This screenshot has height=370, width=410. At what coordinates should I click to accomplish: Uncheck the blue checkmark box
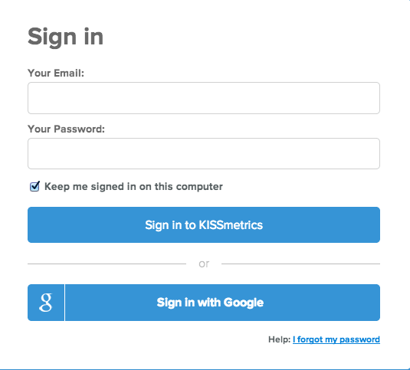(34, 186)
